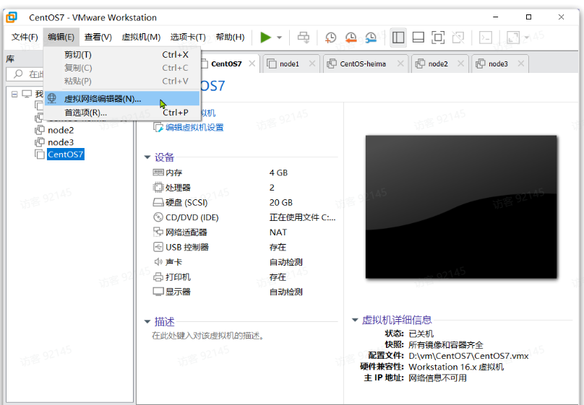
Task: Close the CentOS7 tab
Action: (x=252, y=64)
